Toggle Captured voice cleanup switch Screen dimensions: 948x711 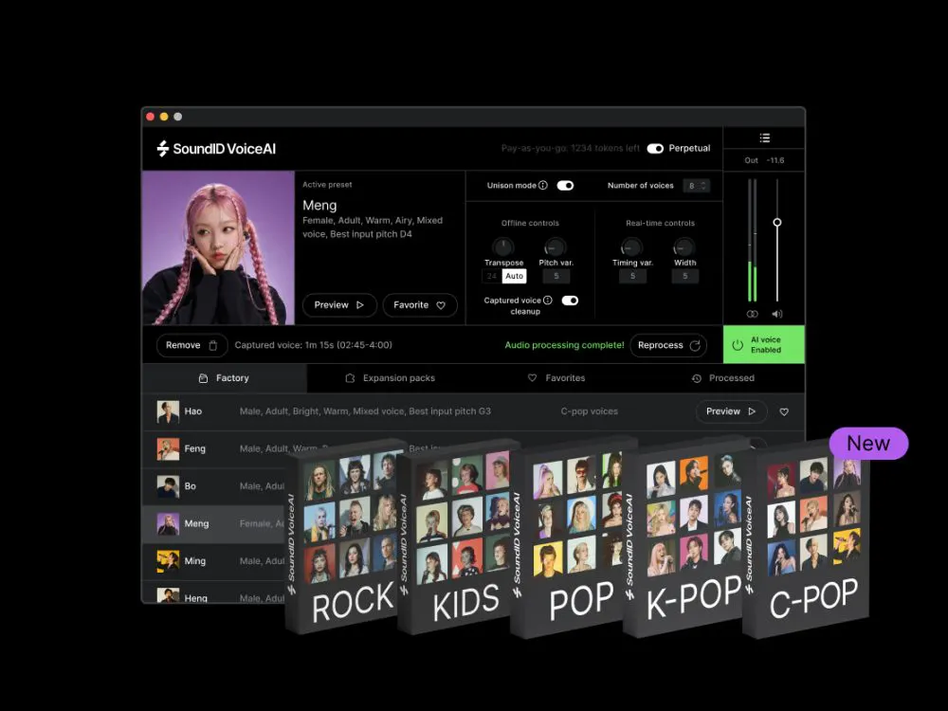570,301
